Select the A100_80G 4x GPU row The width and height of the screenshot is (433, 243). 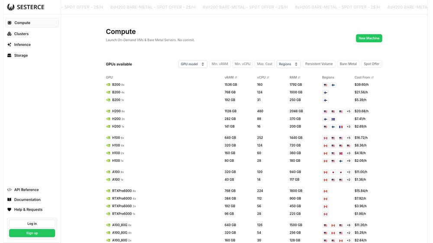click(x=244, y=233)
